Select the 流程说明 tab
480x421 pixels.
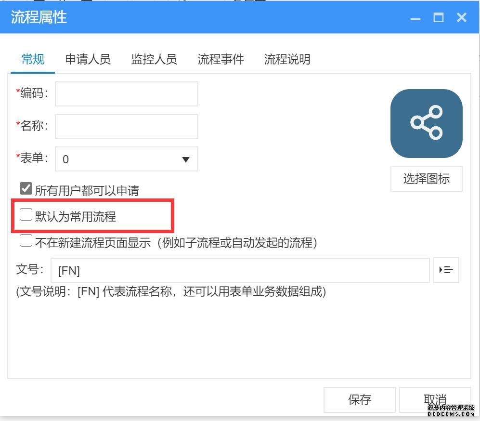[x=287, y=59]
